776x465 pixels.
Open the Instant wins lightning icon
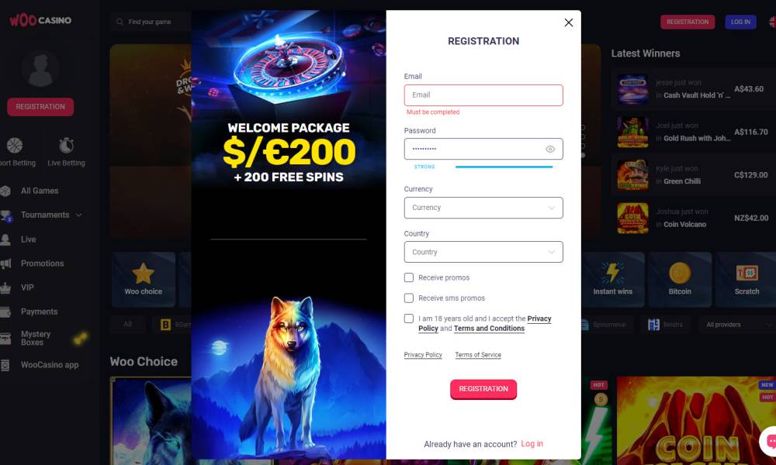613,274
